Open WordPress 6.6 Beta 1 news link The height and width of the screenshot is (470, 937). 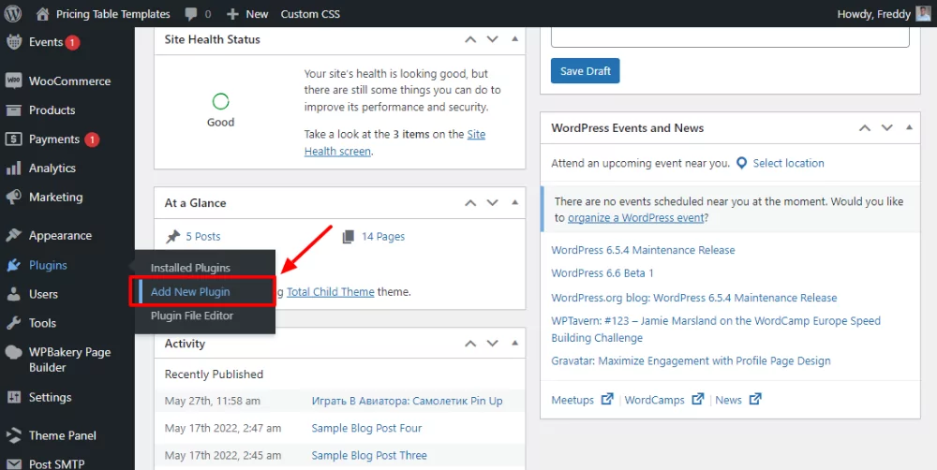click(x=602, y=273)
